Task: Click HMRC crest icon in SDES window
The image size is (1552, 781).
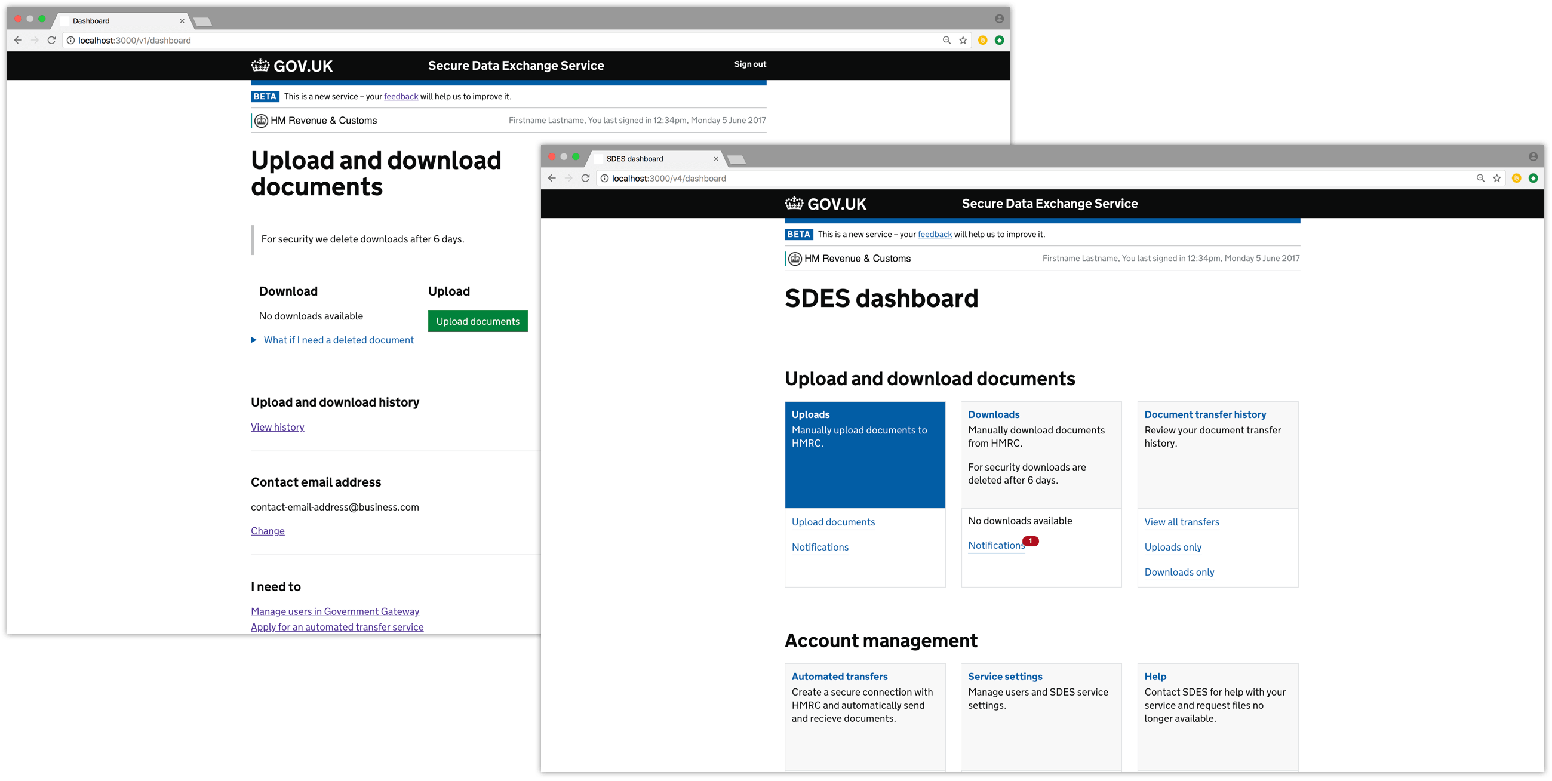Action: point(795,259)
